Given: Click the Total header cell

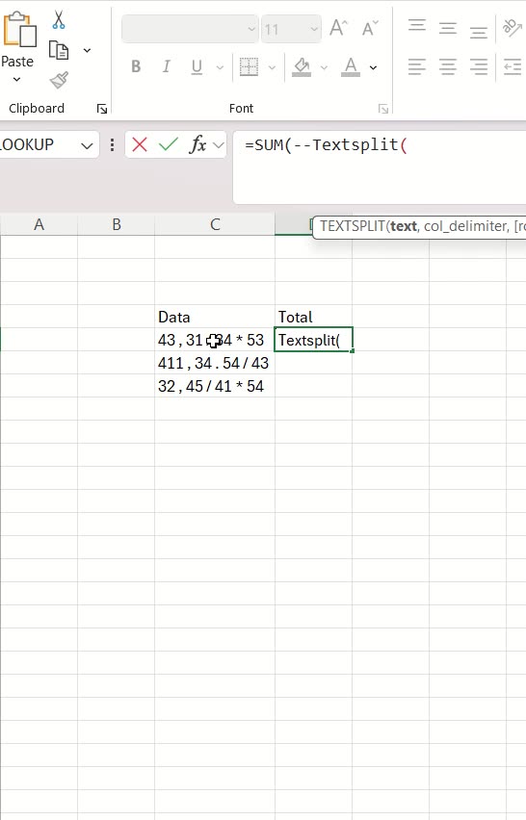Looking at the screenshot, I should (x=313, y=317).
